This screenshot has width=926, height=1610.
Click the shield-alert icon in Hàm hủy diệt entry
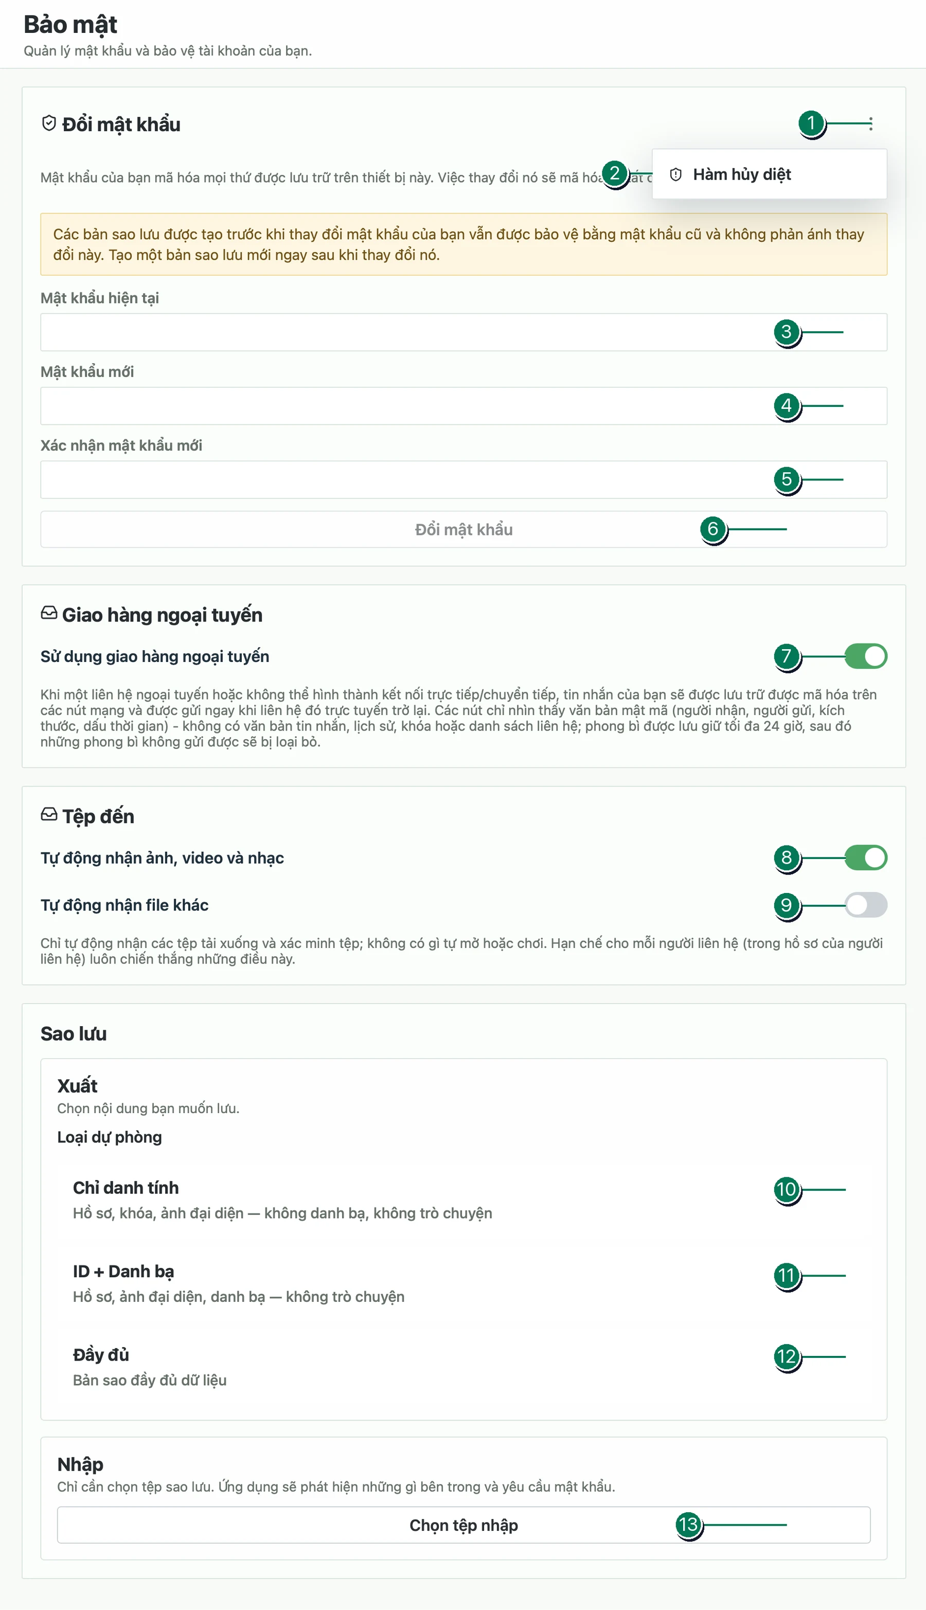[676, 174]
